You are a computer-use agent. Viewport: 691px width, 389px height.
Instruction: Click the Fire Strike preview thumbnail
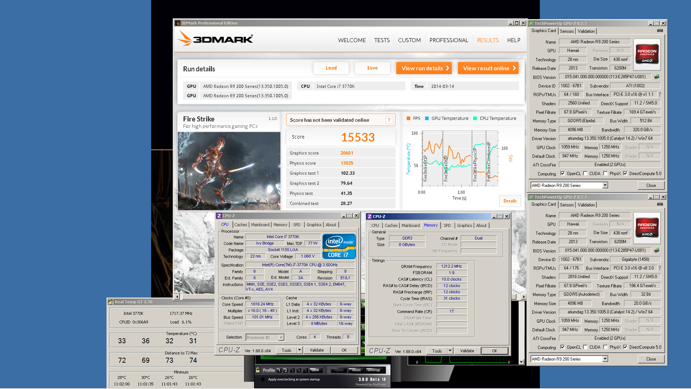[x=229, y=171]
